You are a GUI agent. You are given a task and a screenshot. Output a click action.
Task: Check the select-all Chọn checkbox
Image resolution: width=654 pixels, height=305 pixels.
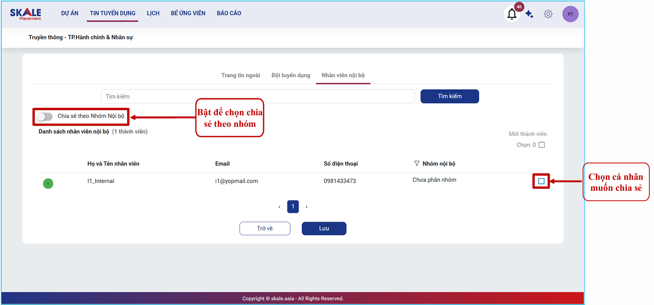541,145
